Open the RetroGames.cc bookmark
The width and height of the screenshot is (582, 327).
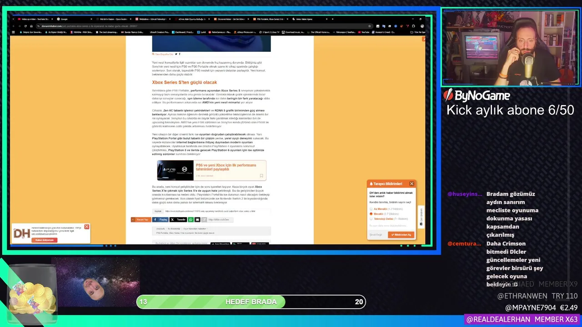pos(219,32)
